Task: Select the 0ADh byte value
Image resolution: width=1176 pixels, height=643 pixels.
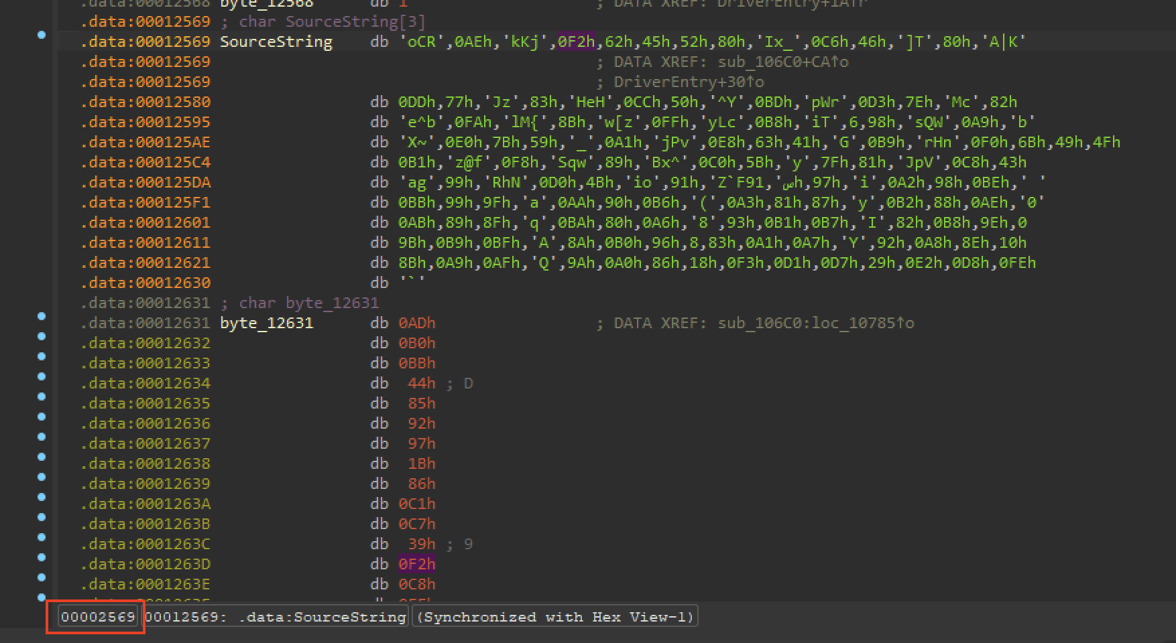Action: click(417, 323)
